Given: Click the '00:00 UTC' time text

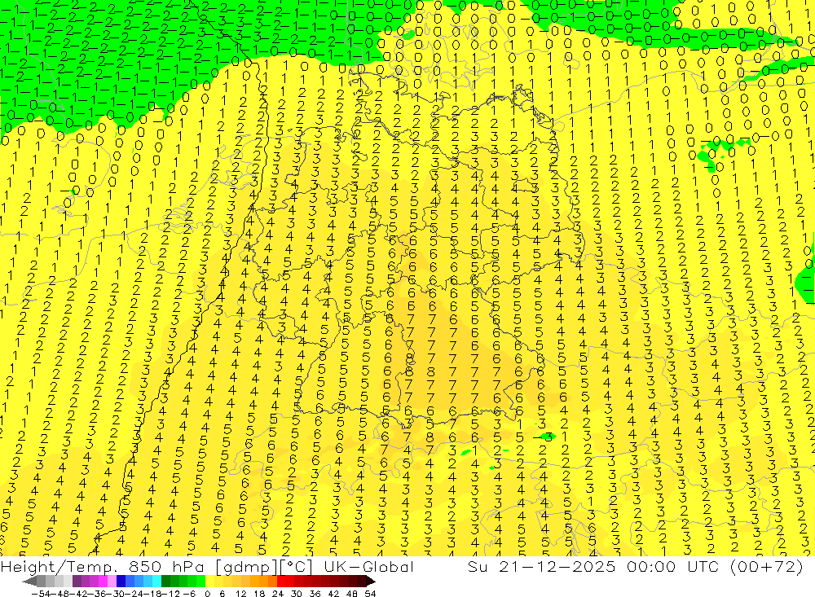Looking at the screenshot, I should click(x=674, y=566).
